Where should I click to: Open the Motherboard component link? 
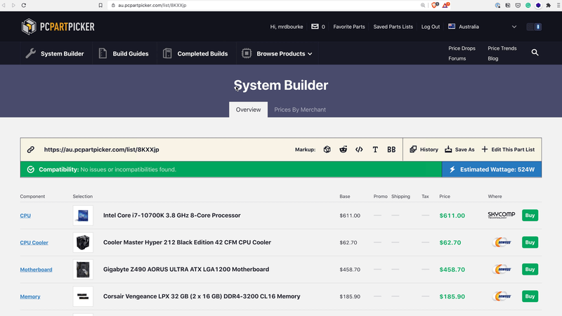(x=36, y=270)
